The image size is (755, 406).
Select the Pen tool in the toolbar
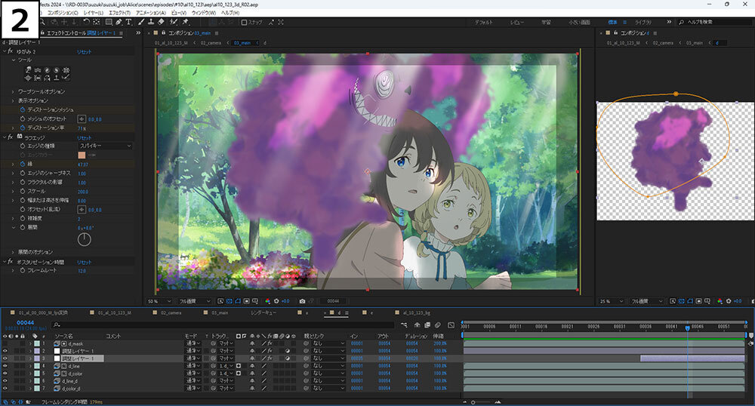(x=118, y=22)
